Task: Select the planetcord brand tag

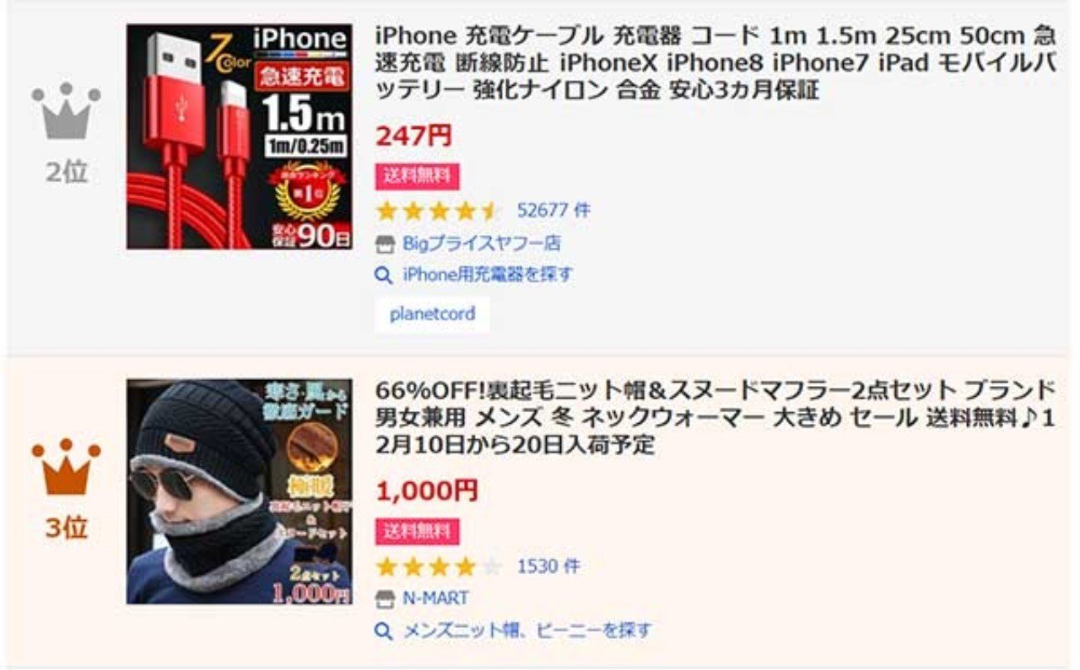Action: [x=432, y=314]
